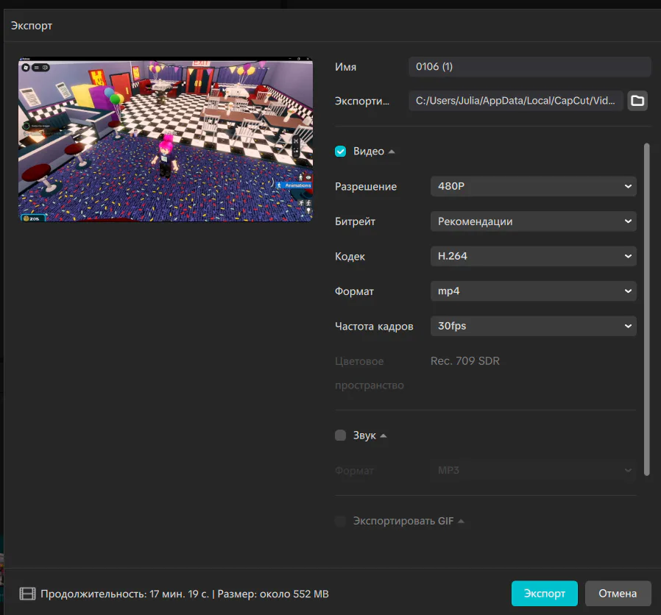Click the settings panel vertical scrollbar
The width and height of the screenshot is (661, 615).
tap(647, 310)
